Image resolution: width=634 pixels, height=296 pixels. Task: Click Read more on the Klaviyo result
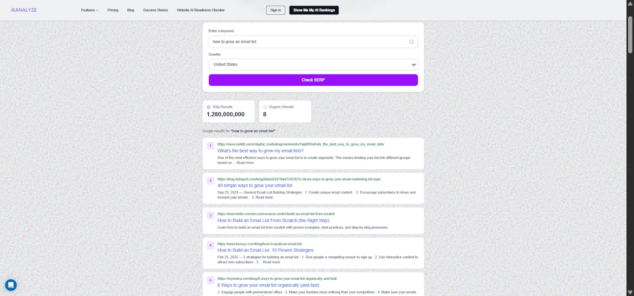[x=271, y=262]
